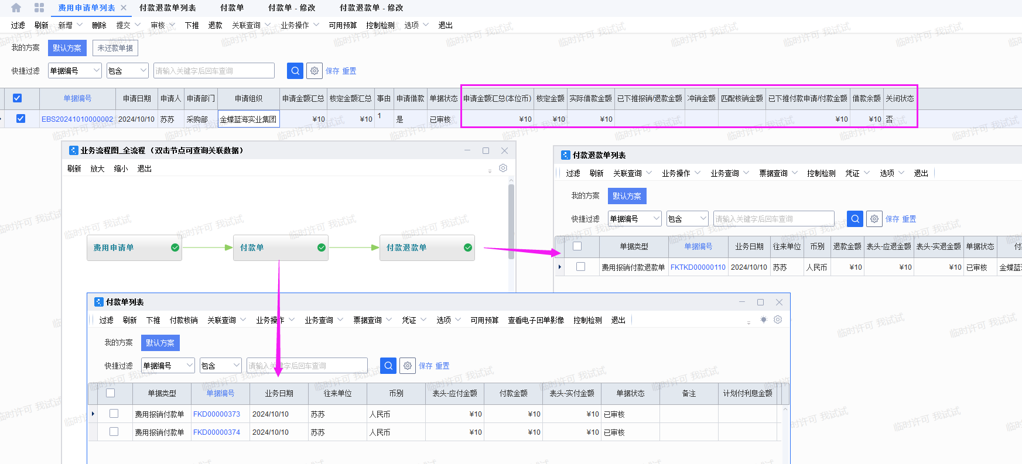Click 付款核销 in 付款单列表 toolbar
Viewport: 1022px width, 464px height.
(x=184, y=320)
